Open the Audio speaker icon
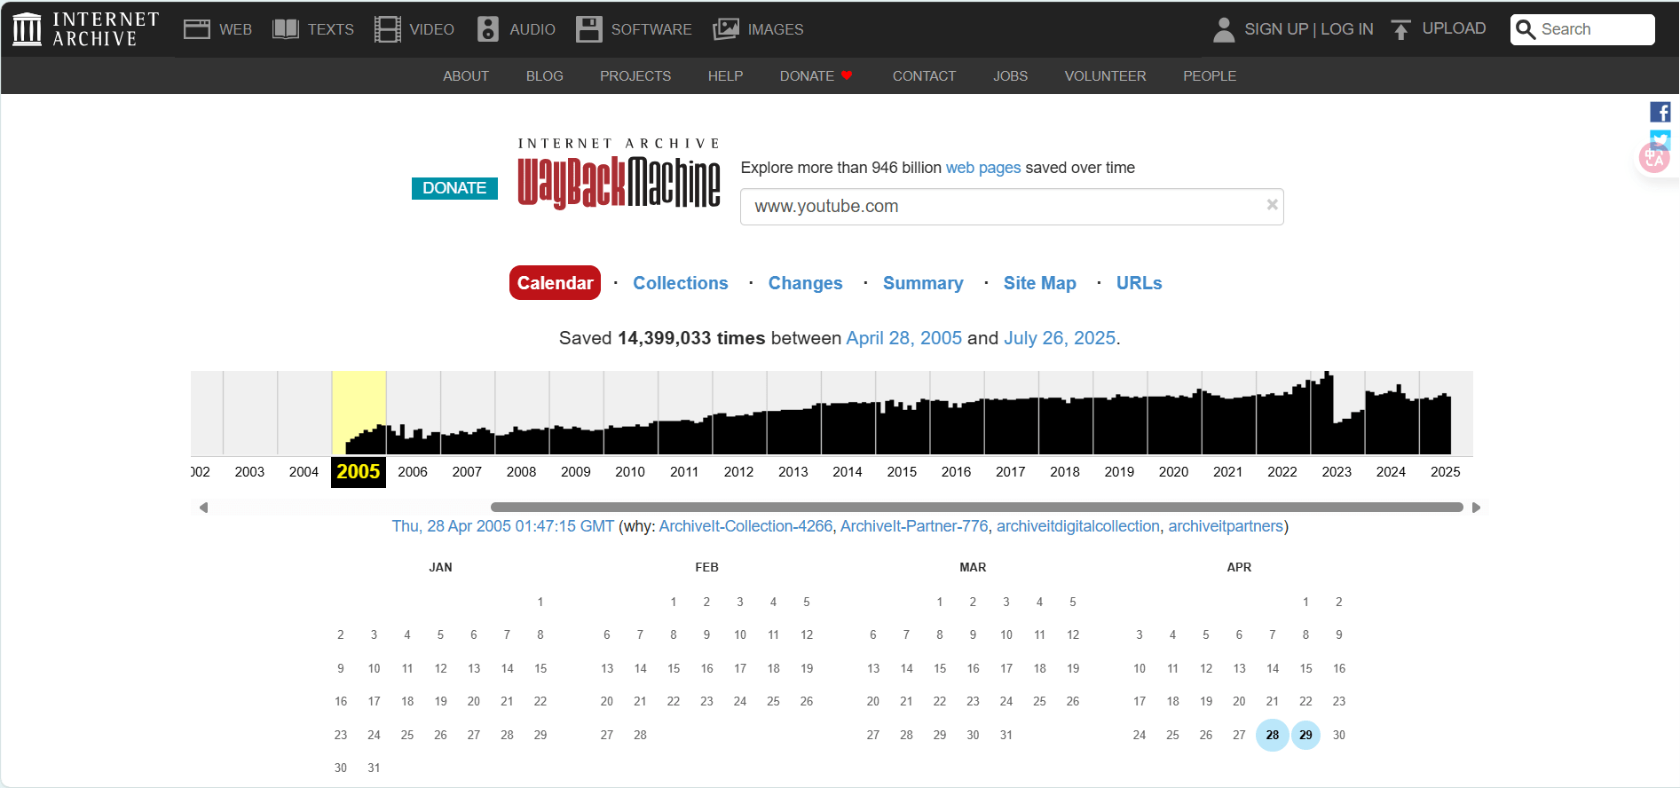 click(487, 29)
